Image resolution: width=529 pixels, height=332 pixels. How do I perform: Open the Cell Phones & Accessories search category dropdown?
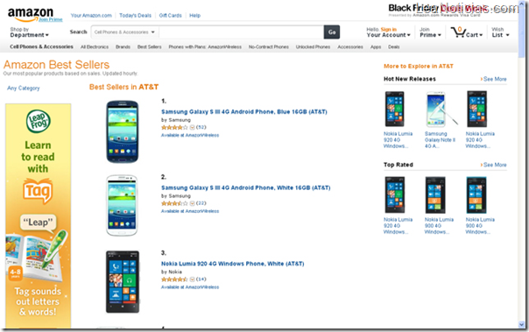pos(124,32)
